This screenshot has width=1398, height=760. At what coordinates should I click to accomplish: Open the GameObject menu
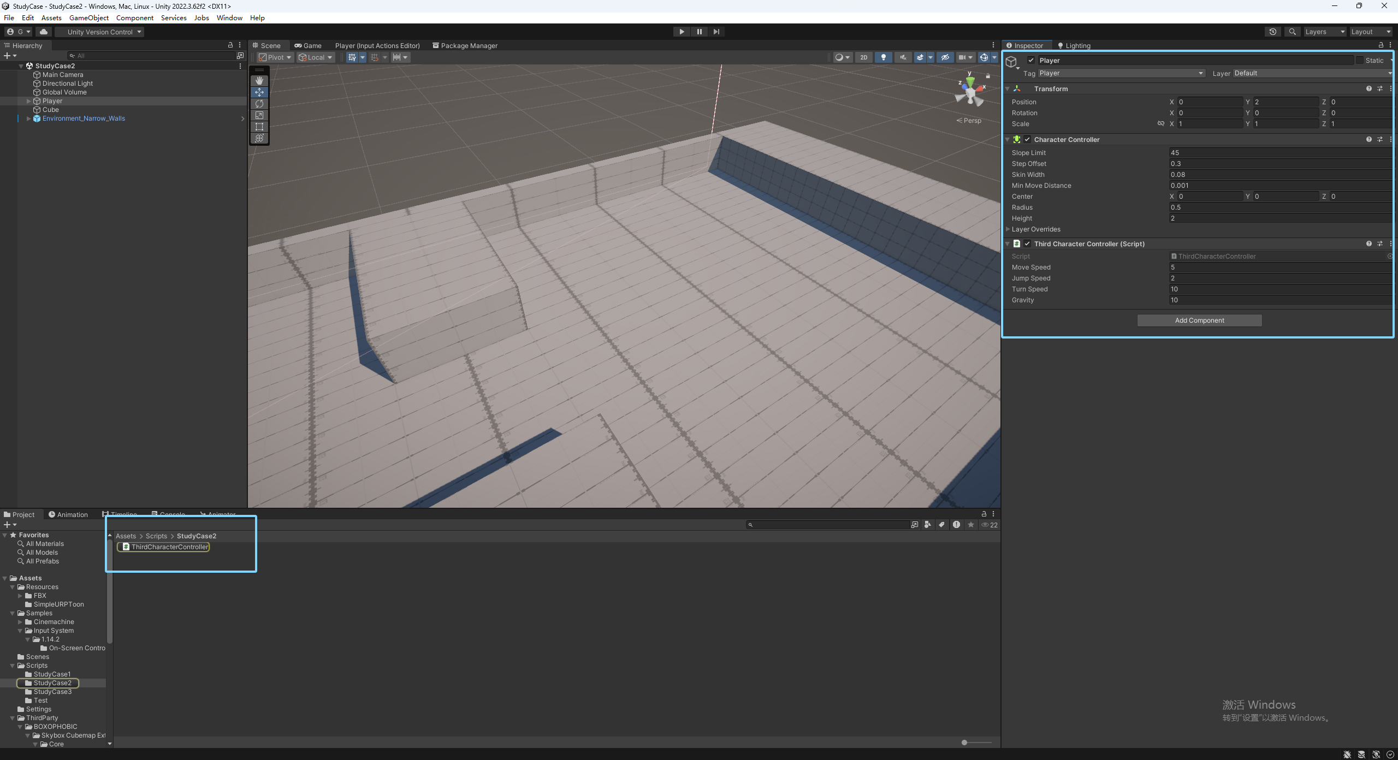(88, 18)
